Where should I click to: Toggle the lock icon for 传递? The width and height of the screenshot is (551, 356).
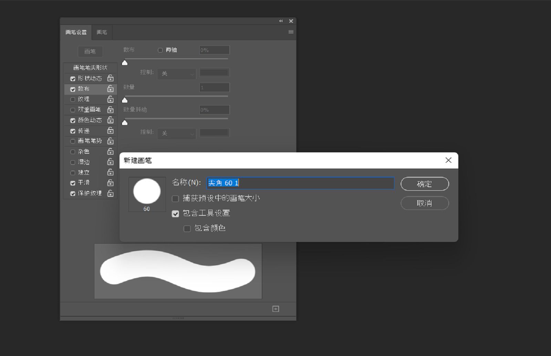[x=110, y=131]
